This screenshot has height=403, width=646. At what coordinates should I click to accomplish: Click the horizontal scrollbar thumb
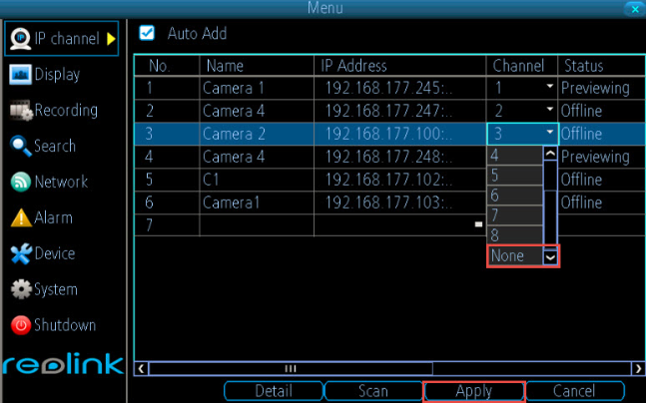coord(291,368)
